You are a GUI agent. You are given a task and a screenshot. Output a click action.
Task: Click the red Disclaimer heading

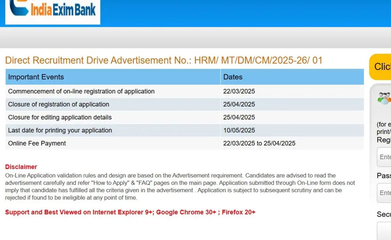point(21,167)
